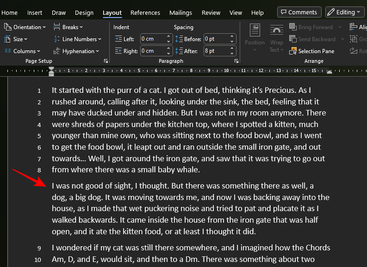The height and width of the screenshot is (267, 367).
Task: Click the Size page icon
Action: tap(7, 39)
